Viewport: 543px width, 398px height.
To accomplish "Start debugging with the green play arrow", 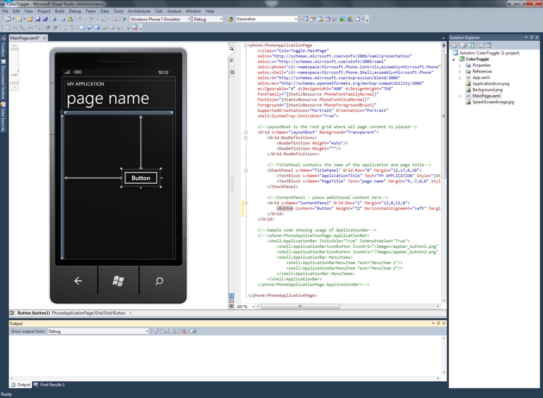I will tap(125, 19).
